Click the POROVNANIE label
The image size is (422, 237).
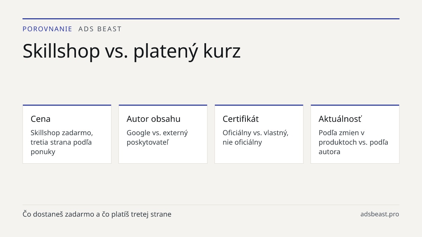[x=47, y=29]
